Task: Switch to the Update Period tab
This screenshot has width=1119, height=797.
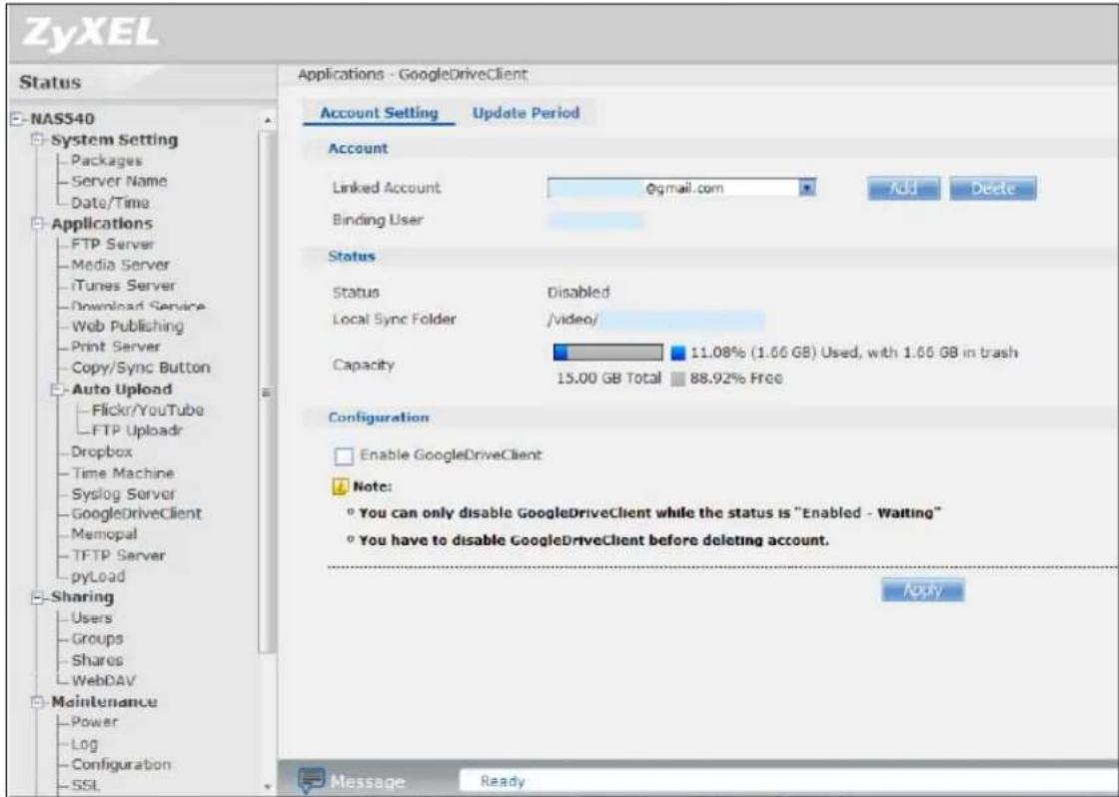Action: point(526,113)
